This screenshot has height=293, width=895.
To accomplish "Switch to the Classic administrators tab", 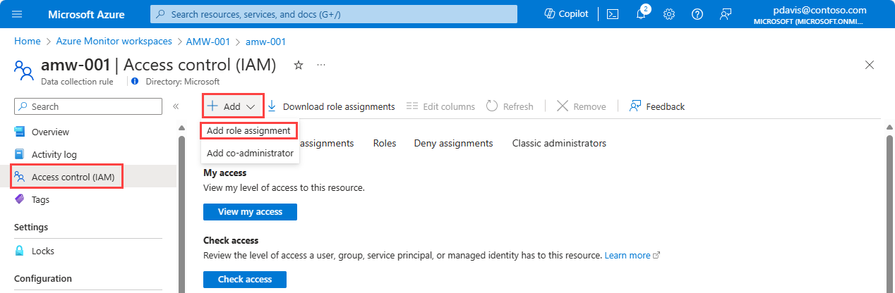I will point(559,143).
